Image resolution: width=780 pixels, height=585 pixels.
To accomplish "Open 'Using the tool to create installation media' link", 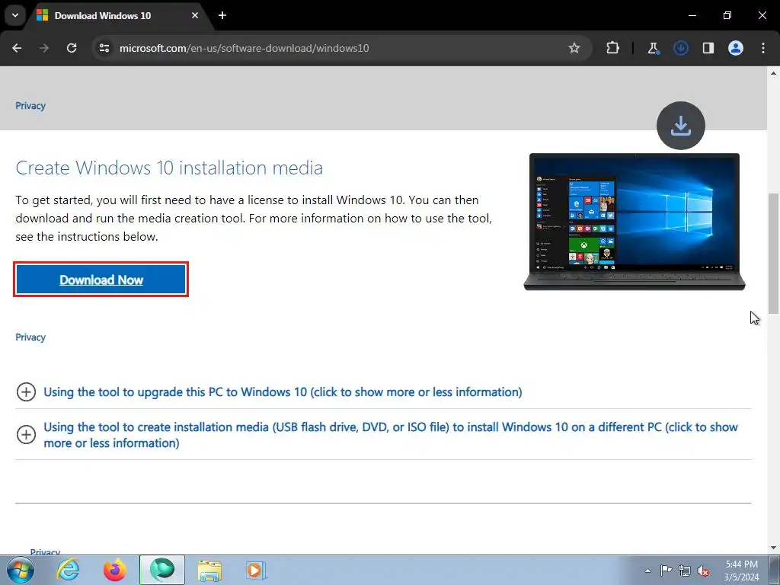I will point(391,435).
